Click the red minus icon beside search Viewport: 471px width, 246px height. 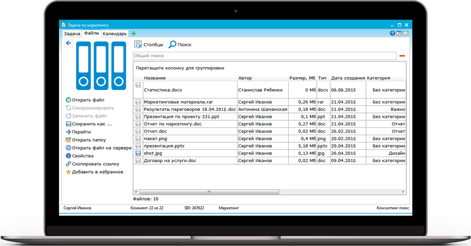coord(402,56)
